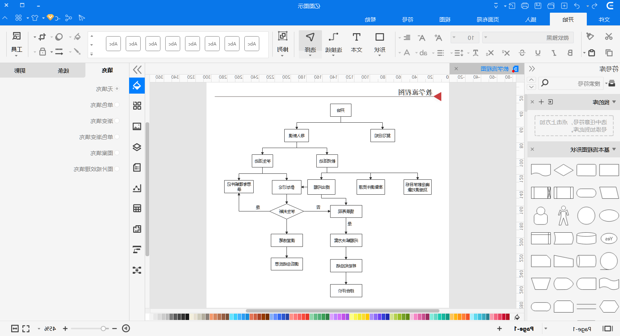Select the Text (文本) tool
The image size is (620, 336).
click(357, 43)
